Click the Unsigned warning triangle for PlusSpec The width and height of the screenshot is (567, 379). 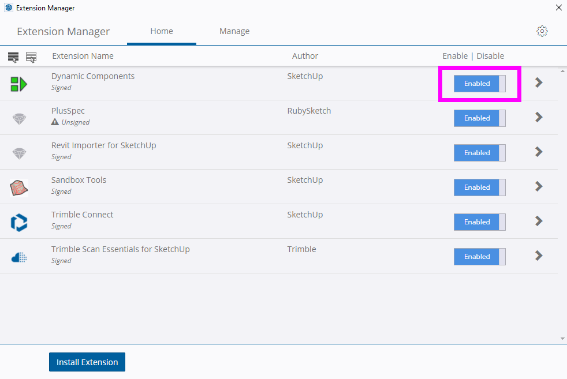tap(55, 122)
